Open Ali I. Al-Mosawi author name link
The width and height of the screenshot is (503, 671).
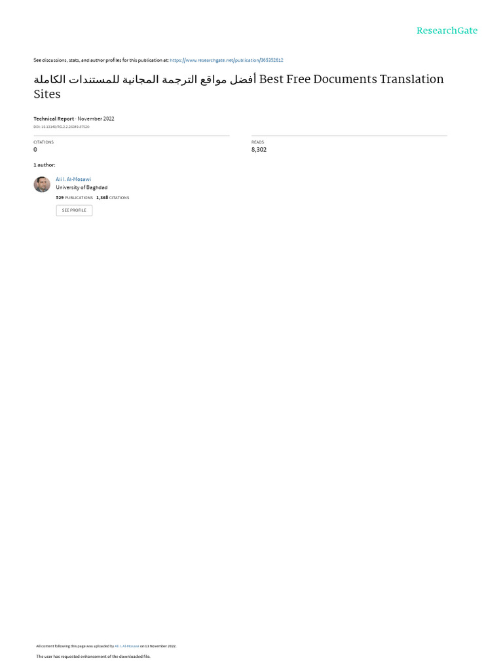click(73, 180)
